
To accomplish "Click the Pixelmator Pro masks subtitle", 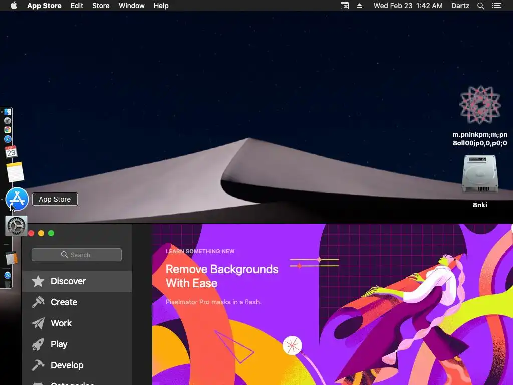I will [213, 302].
